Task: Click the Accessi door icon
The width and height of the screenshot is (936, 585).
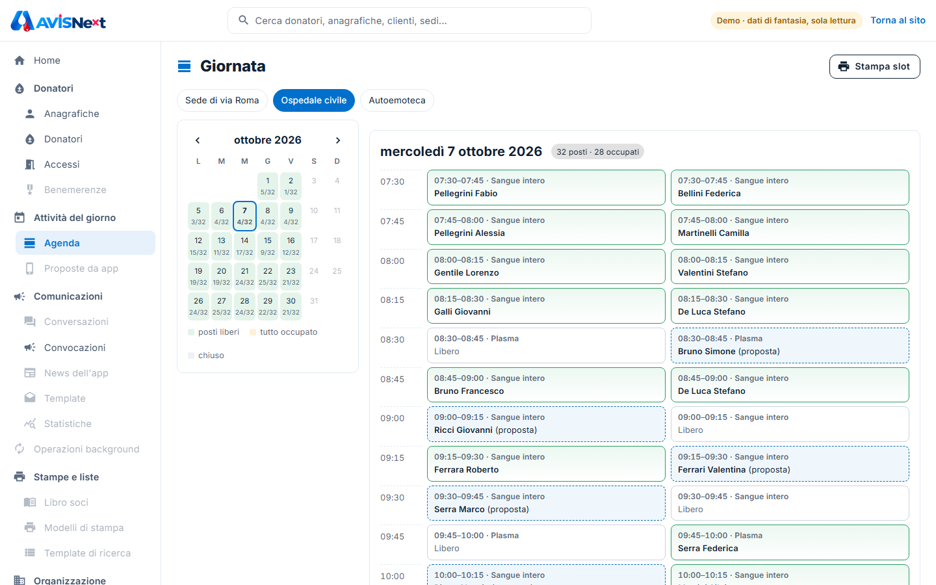Action: click(x=30, y=164)
